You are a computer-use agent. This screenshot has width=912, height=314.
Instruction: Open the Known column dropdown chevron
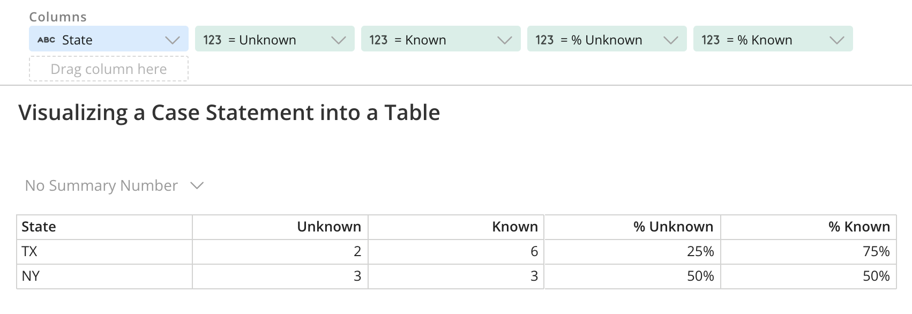(x=505, y=40)
